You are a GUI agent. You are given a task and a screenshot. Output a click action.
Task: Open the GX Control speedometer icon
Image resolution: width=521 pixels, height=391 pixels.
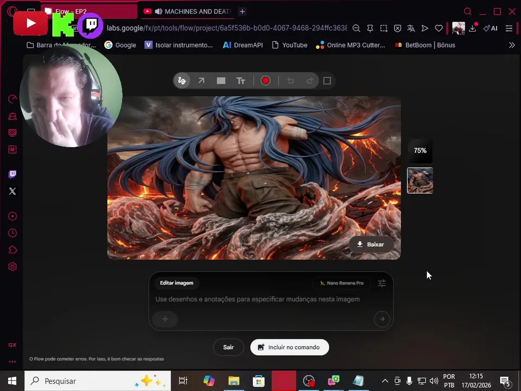tap(12, 99)
